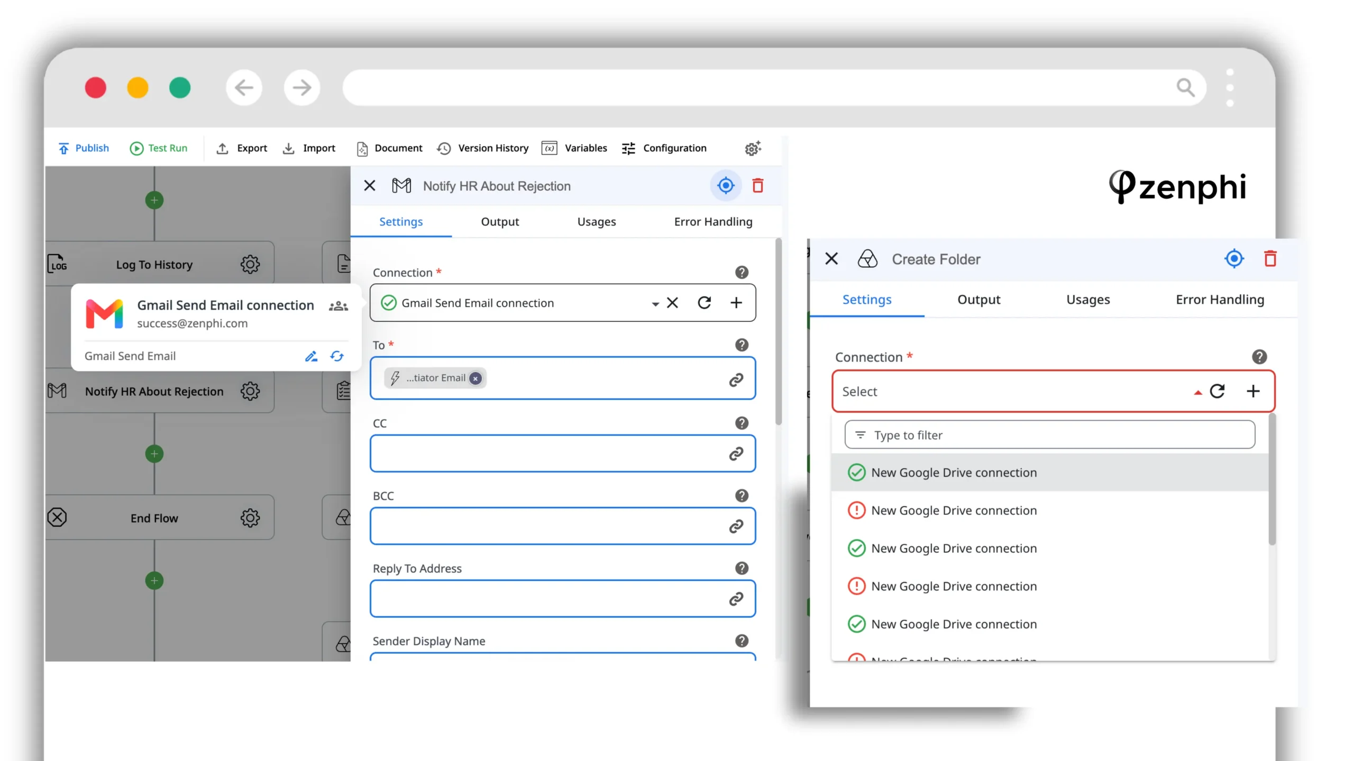
Task: Click the End Flow node
Action: pos(160,517)
